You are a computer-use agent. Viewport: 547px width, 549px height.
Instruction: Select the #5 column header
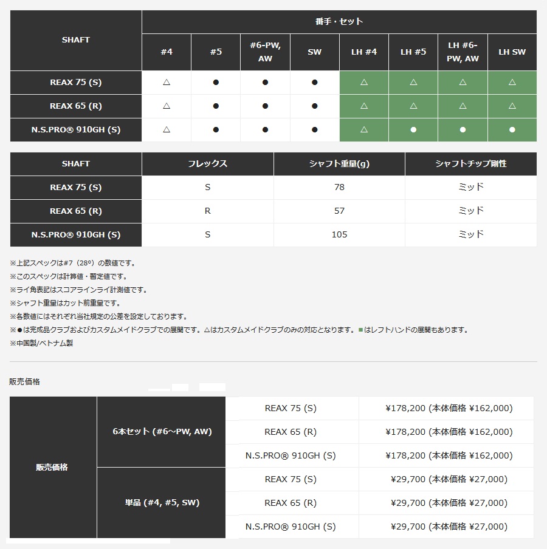(216, 52)
